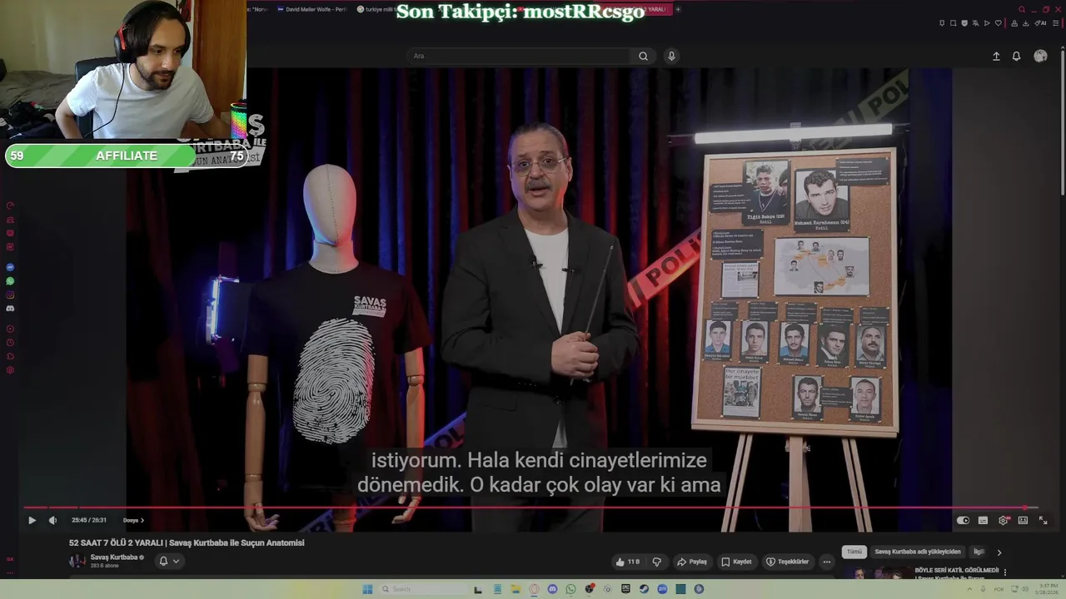
Task: Open WhatsApp from the taskbar
Action: tap(570, 589)
